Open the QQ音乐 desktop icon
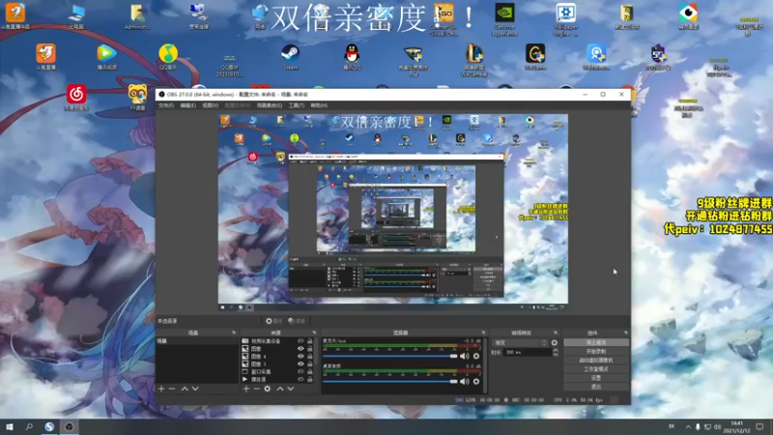This screenshot has height=435, width=773. [x=168, y=57]
